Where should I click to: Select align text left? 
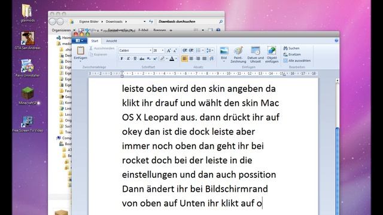coord(184,59)
